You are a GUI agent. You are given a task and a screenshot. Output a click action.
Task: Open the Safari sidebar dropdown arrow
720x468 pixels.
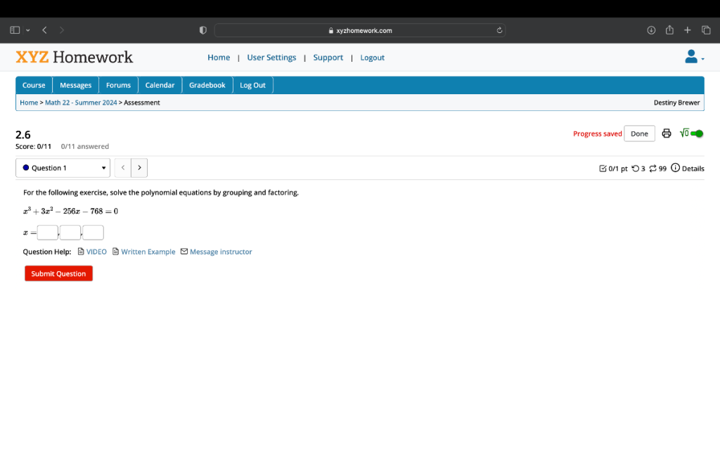pos(28,30)
